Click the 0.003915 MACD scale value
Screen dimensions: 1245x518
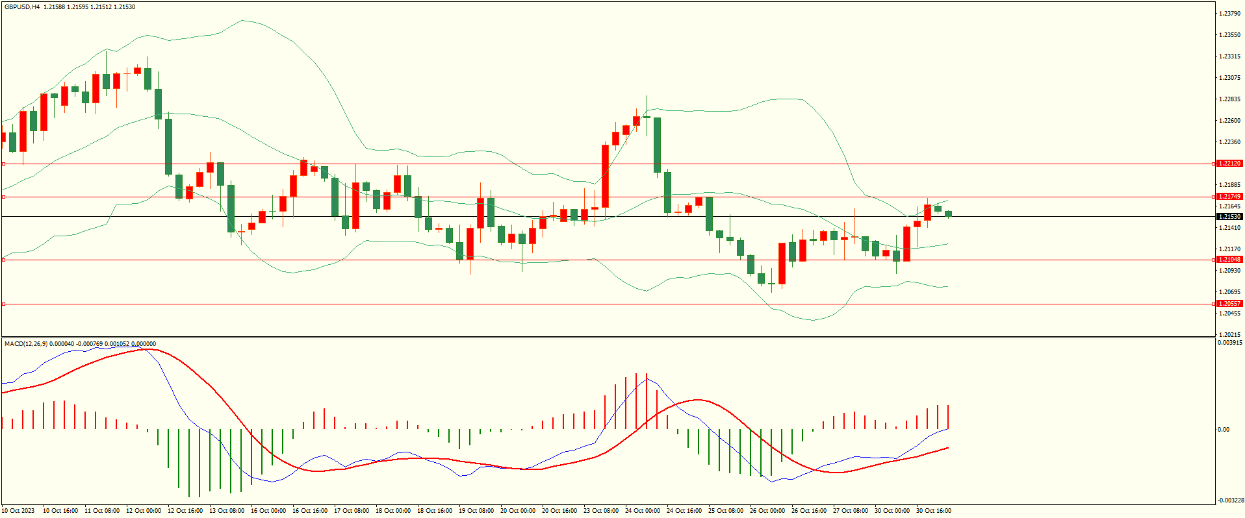1229,343
